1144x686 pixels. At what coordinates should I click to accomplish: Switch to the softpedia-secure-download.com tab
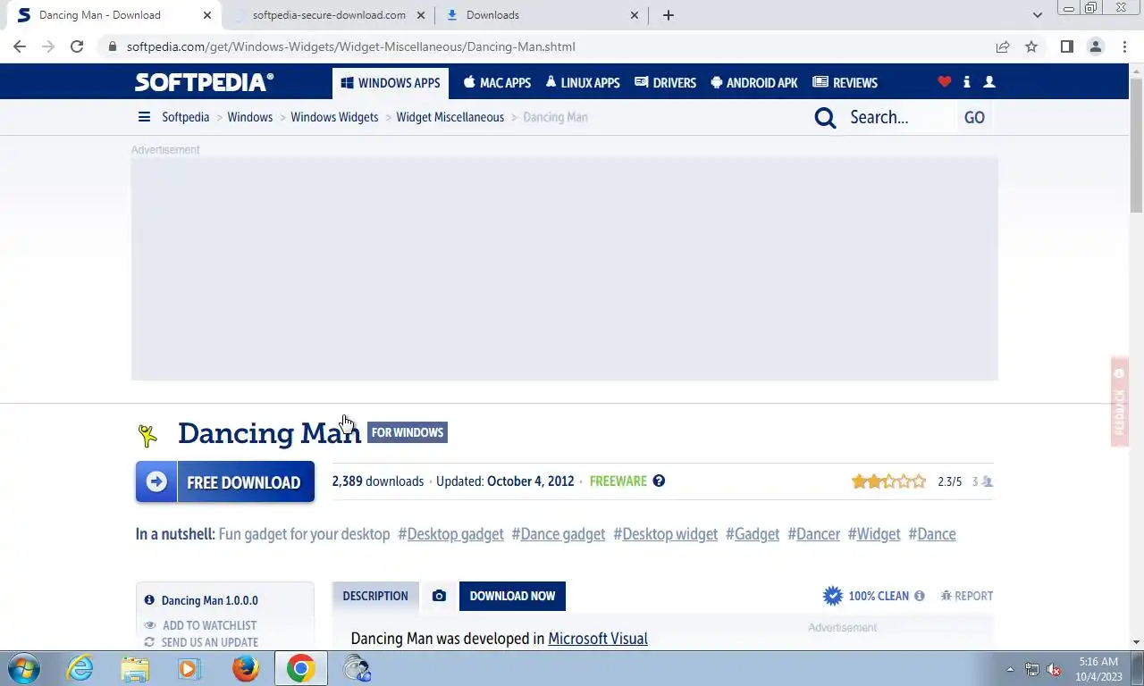coord(329,15)
